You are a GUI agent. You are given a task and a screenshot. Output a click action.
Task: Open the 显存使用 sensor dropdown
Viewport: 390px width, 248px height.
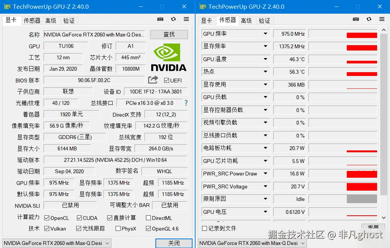[x=265, y=84]
